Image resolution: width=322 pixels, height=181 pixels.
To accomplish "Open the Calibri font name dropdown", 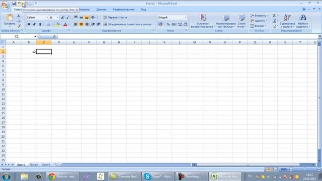I will pyautogui.click(x=47, y=18).
